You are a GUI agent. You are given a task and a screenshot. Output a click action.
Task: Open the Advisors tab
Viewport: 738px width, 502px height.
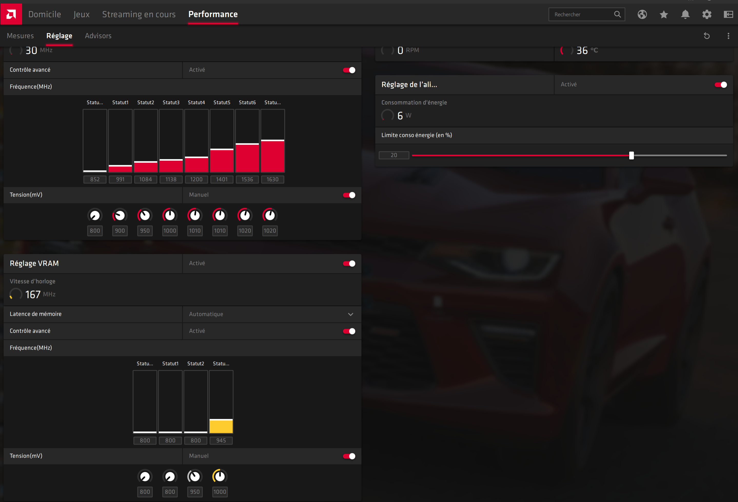pos(98,36)
